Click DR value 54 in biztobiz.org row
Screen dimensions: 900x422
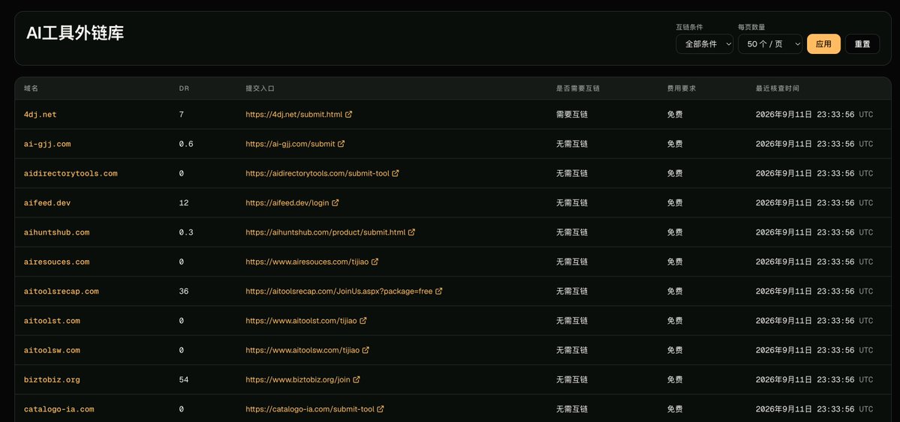(x=184, y=379)
